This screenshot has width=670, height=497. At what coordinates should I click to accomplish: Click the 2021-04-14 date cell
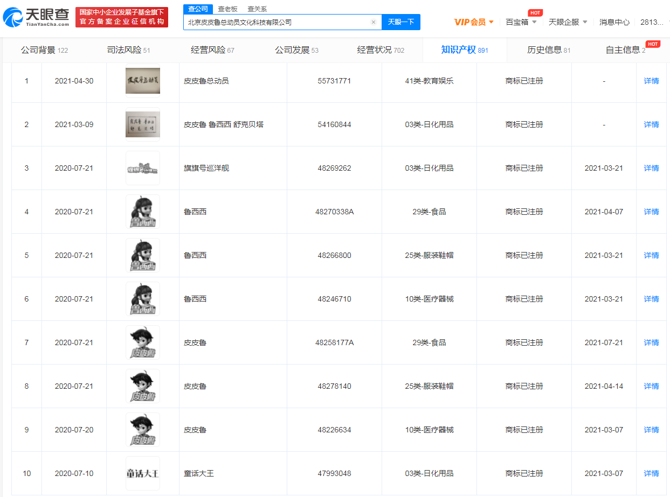pyautogui.click(x=604, y=386)
